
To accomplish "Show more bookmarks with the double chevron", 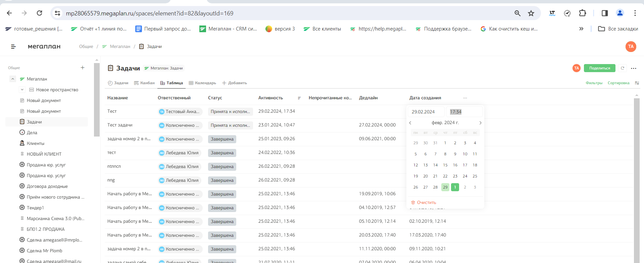I will tap(581, 29).
